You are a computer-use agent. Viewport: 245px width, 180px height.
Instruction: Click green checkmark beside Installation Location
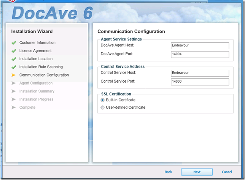pos(14,59)
